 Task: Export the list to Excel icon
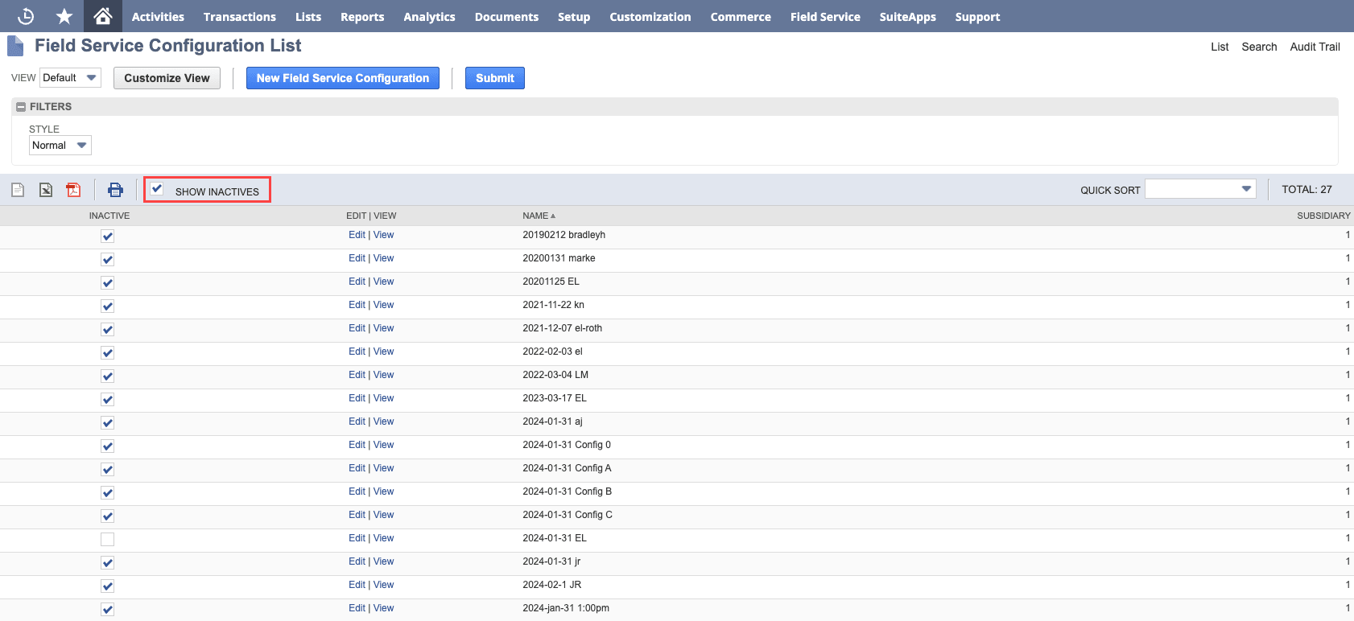coord(46,190)
